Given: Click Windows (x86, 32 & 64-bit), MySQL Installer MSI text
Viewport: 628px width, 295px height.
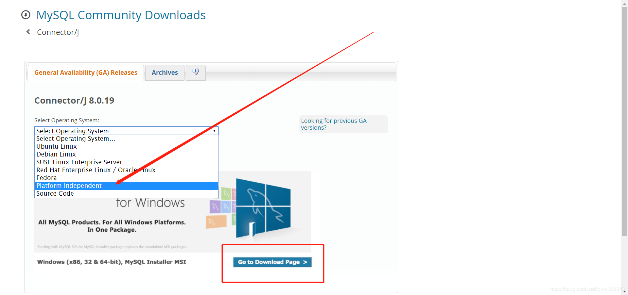Looking at the screenshot, I should coord(112,262).
